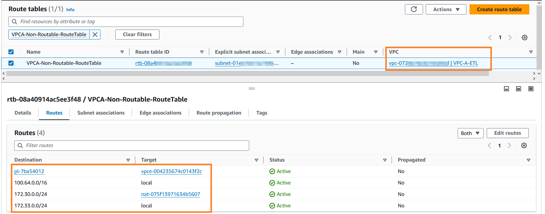Open the Info link beside Route tables
The width and height of the screenshot is (545, 214).
coord(70,10)
